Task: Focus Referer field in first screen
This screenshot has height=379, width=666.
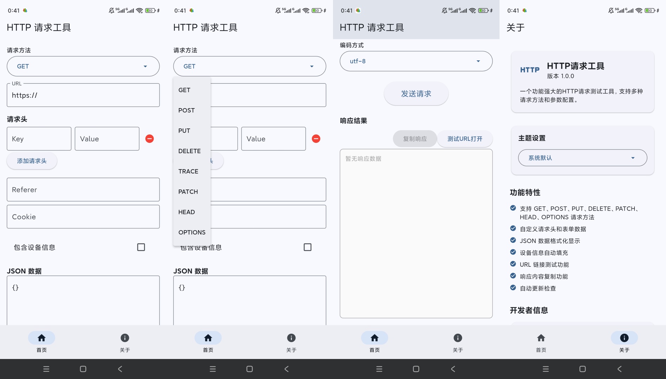Action: 83,189
